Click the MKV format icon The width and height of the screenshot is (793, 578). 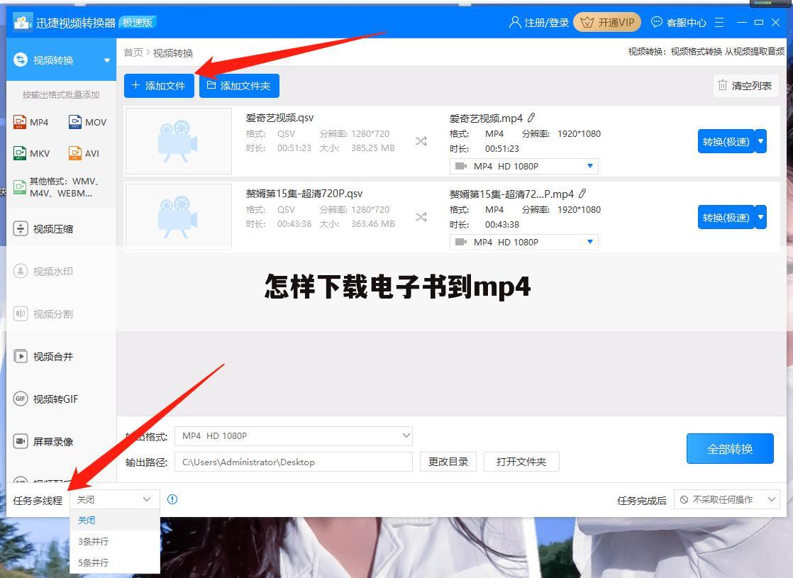click(20, 152)
